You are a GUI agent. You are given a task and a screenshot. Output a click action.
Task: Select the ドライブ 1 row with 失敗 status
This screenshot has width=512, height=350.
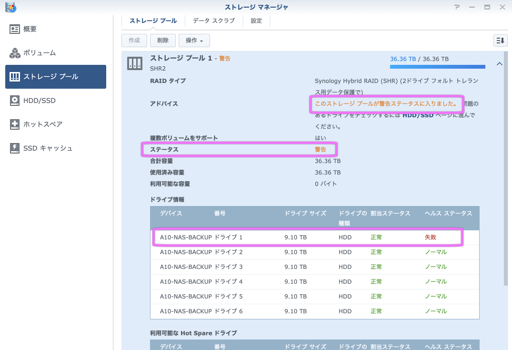click(x=307, y=237)
